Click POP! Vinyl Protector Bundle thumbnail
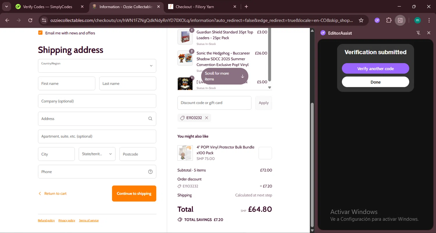 (185, 153)
